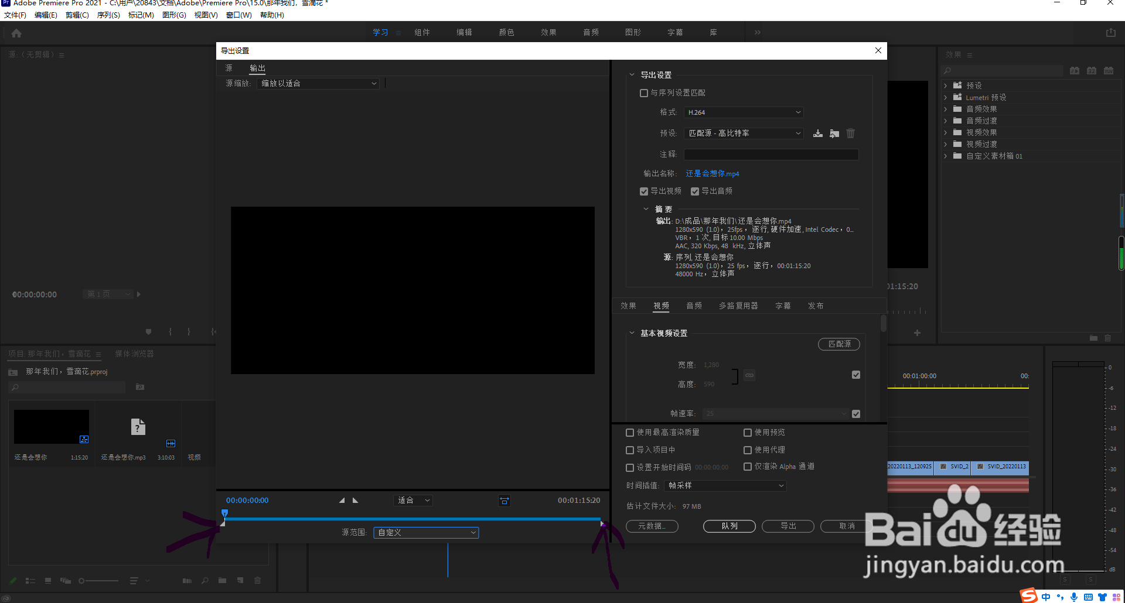
Task: Switch to the 源 tab
Action: pyautogui.click(x=229, y=68)
